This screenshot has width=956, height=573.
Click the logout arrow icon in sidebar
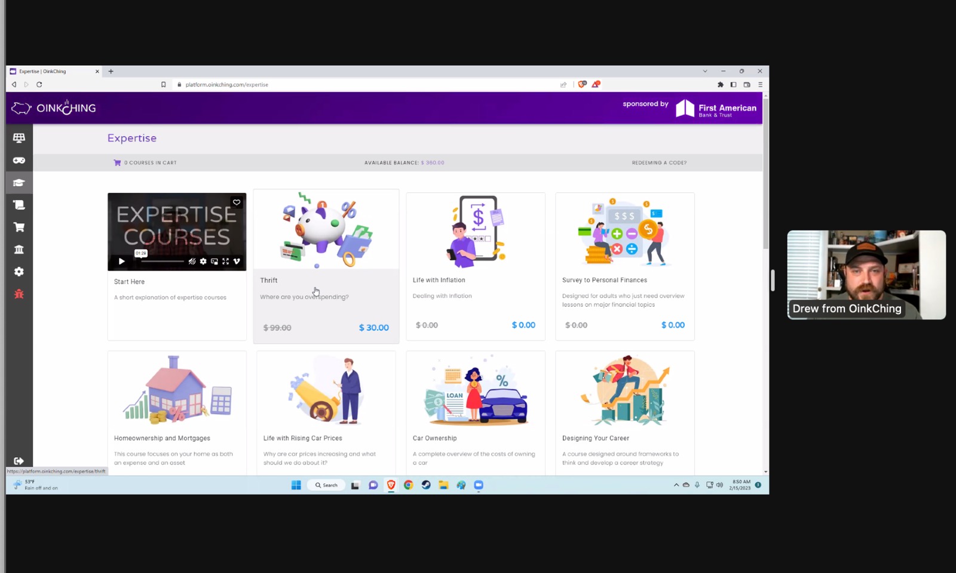point(19,461)
